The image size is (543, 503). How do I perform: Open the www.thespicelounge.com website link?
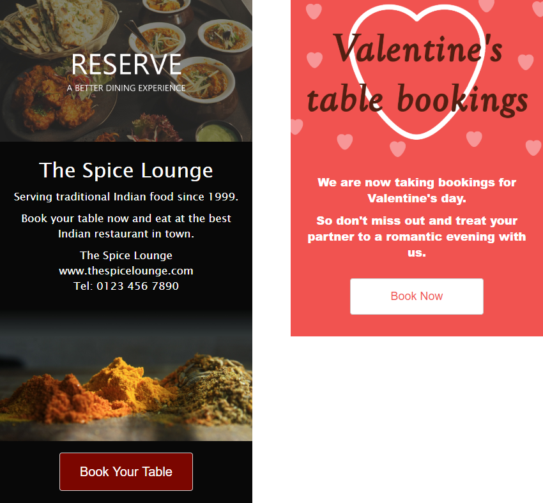[x=126, y=271]
